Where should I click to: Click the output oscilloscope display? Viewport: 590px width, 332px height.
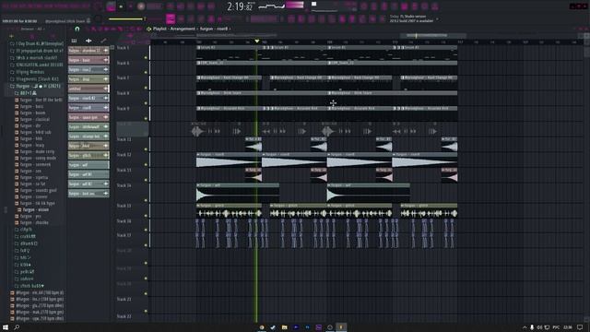271,6
